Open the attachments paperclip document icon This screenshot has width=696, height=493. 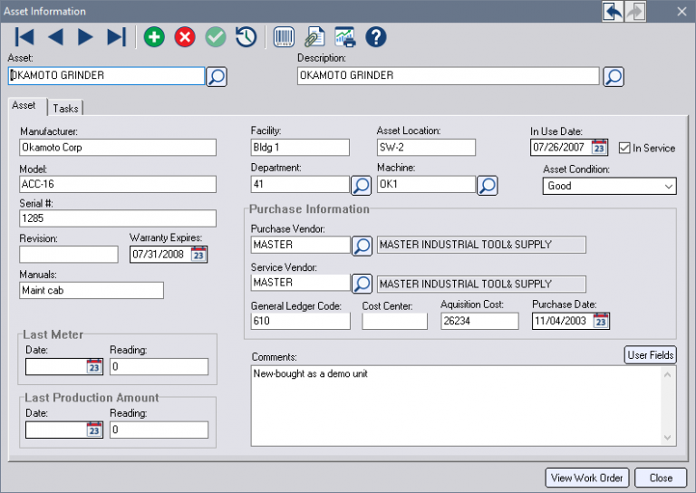coord(314,37)
